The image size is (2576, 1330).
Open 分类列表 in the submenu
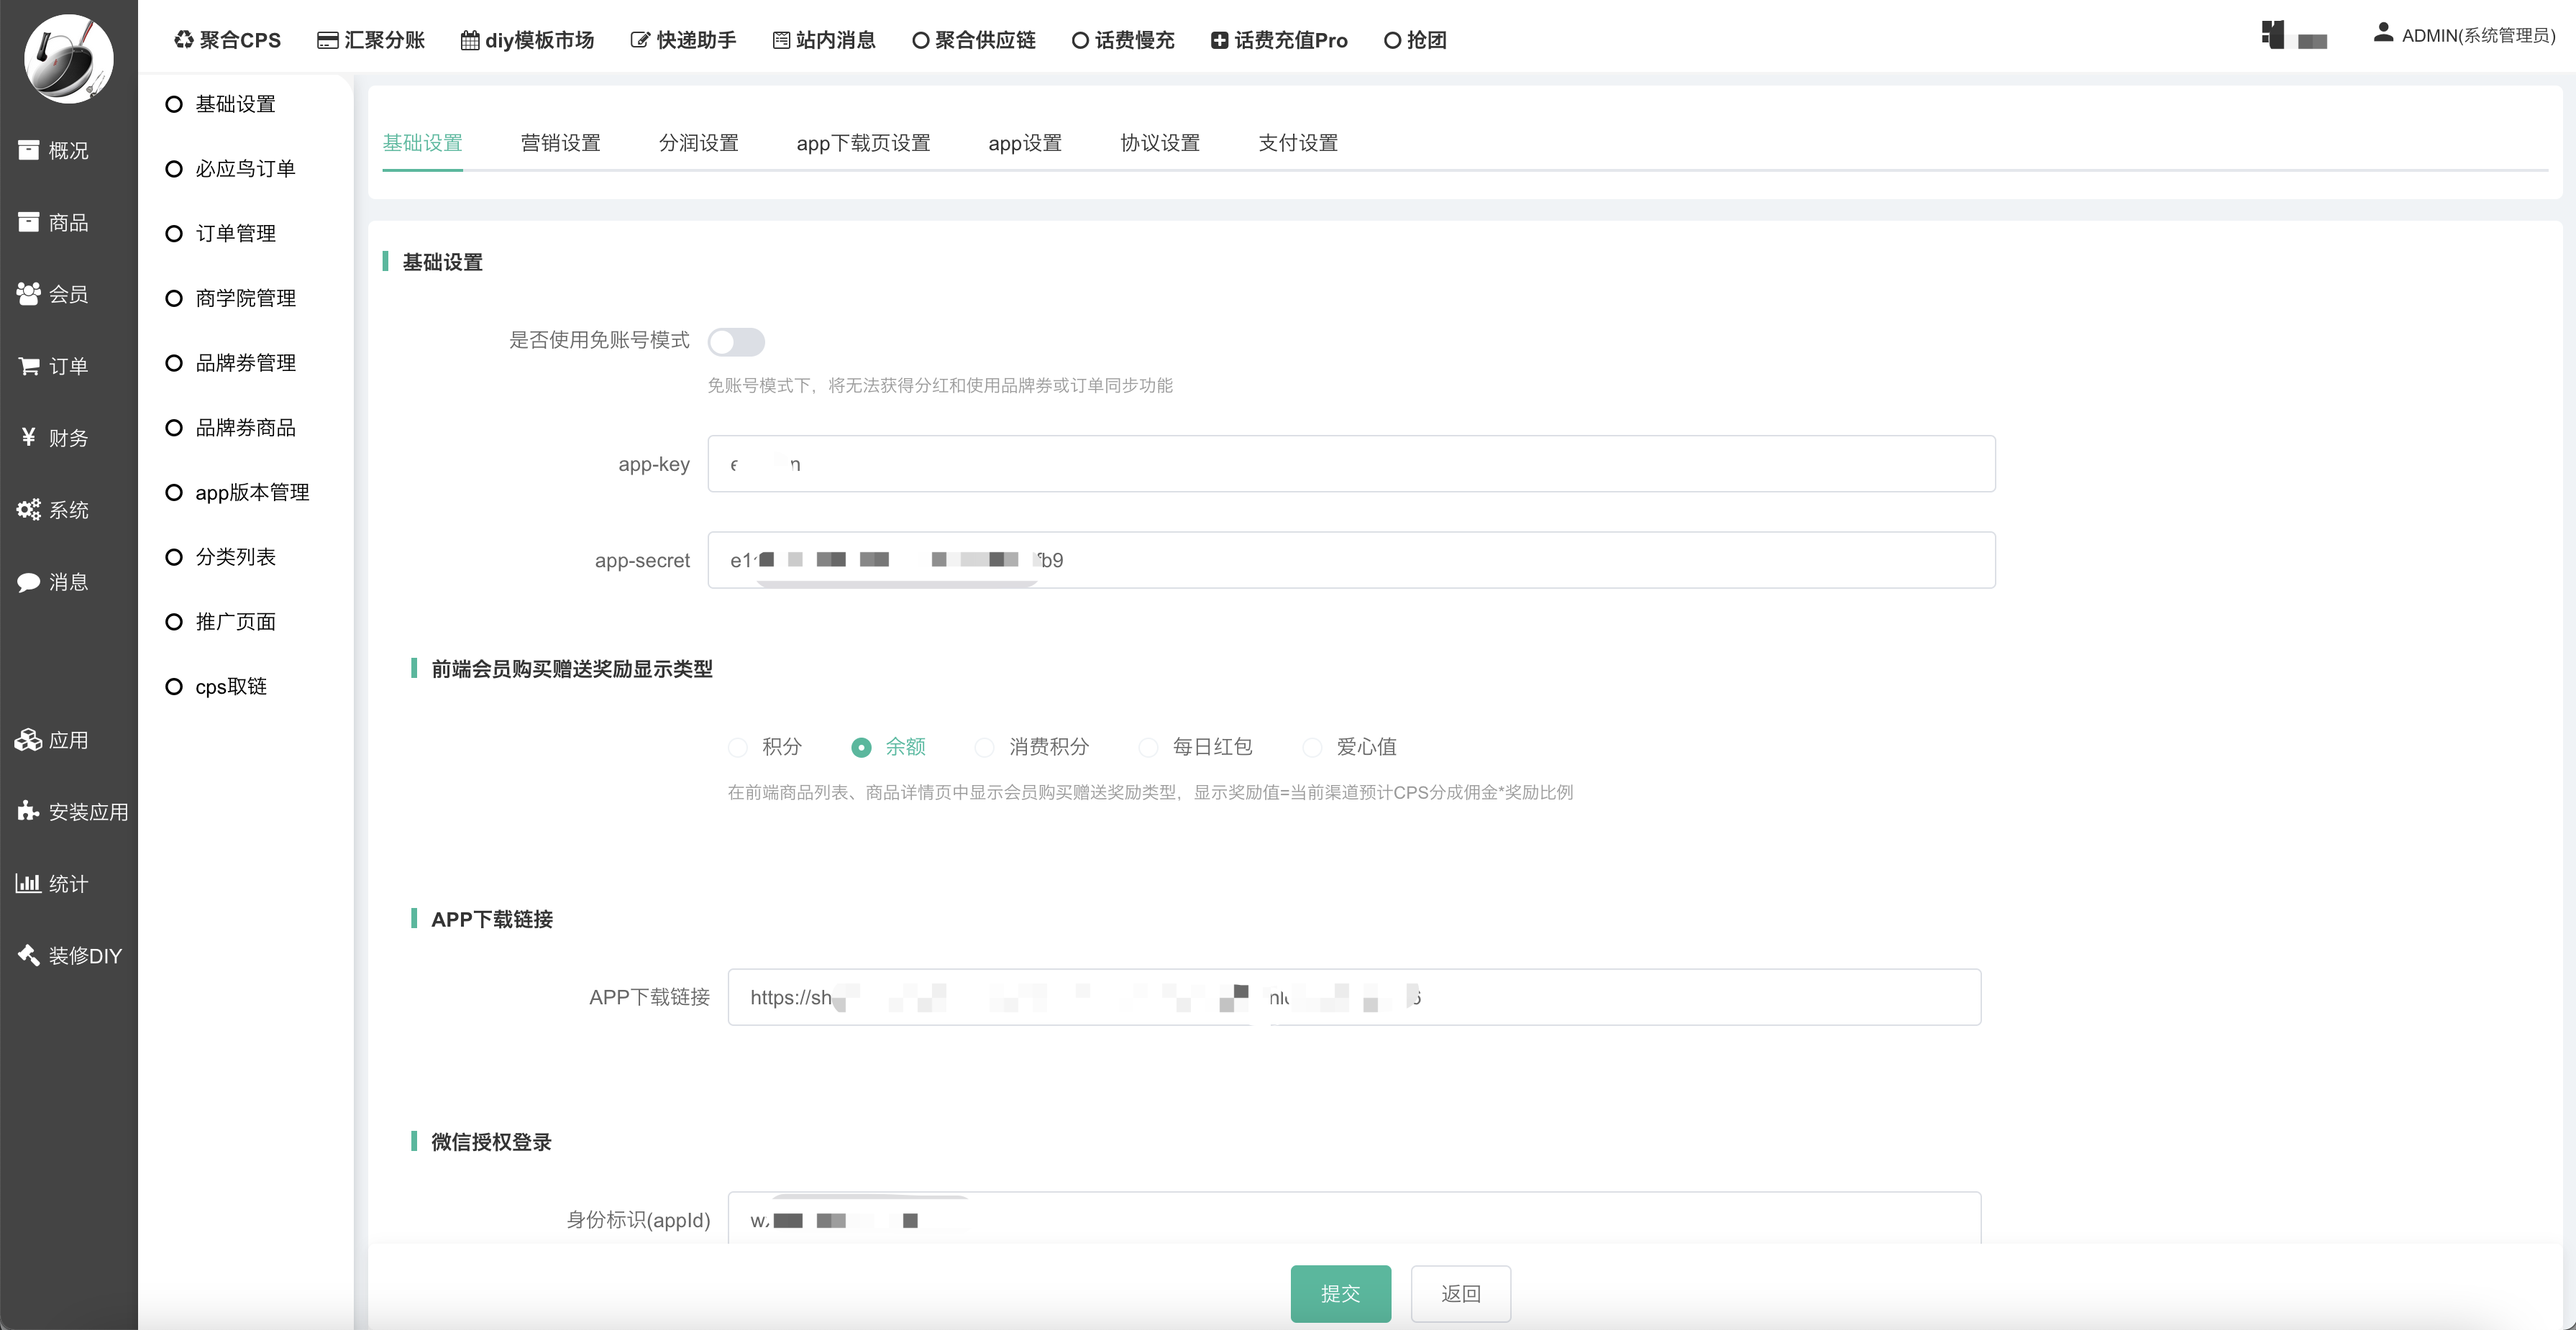click(236, 557)
